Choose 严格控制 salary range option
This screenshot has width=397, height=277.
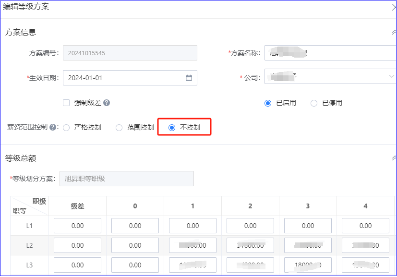click(66, 128)
